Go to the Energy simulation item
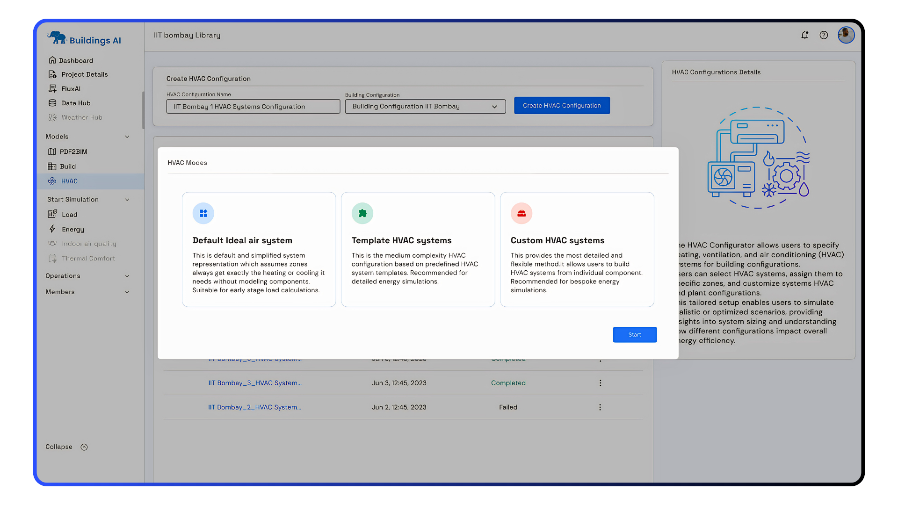The image size is (898, 505). point(73,229)
